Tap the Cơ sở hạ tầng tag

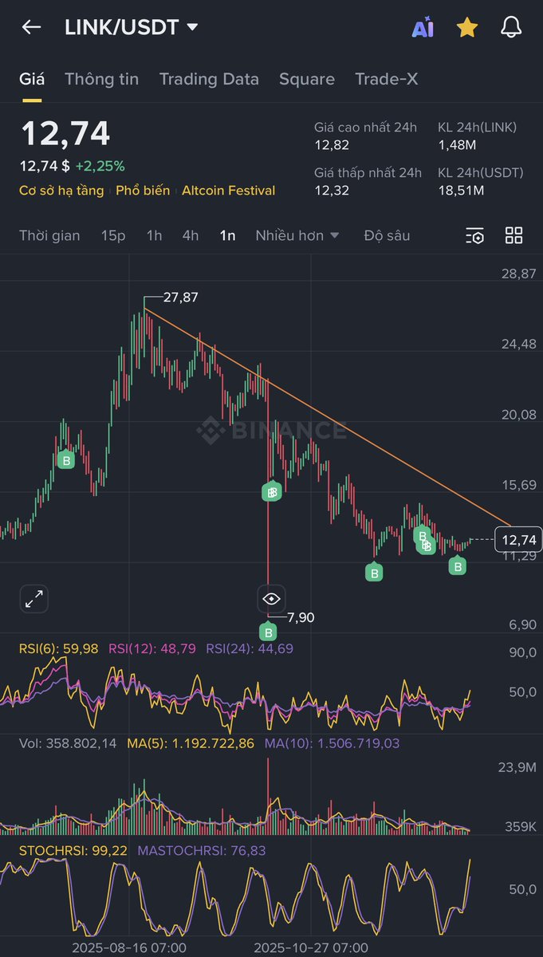(x=61, y=191)
